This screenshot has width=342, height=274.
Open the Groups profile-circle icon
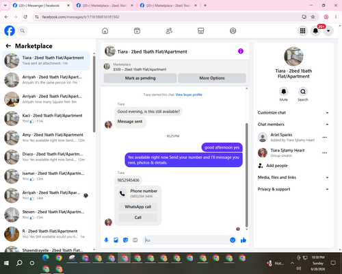(233, 31)
